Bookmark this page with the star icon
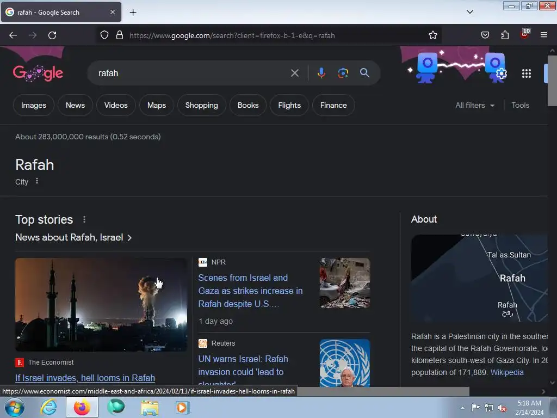The height and width of the screenshot is (418, 557). [x=432, y=35]
